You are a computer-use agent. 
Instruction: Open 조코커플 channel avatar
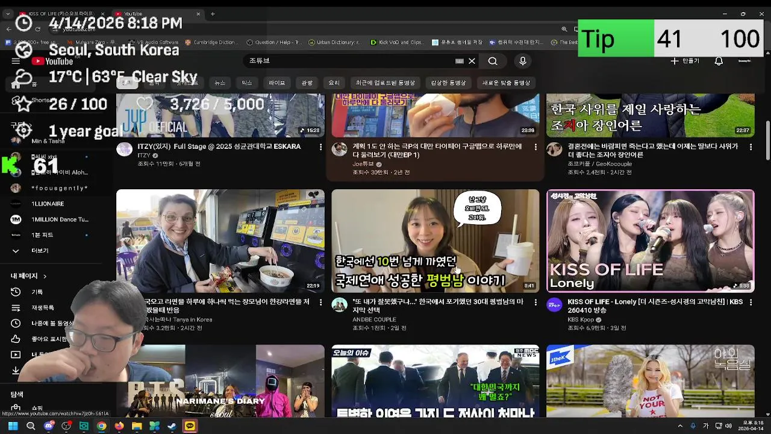pyautogui.click(x=554, y=149)
